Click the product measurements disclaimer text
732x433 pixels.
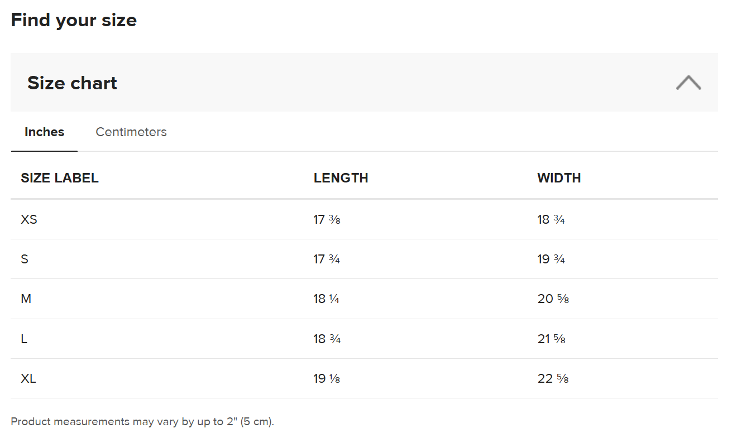click(142, 422)
